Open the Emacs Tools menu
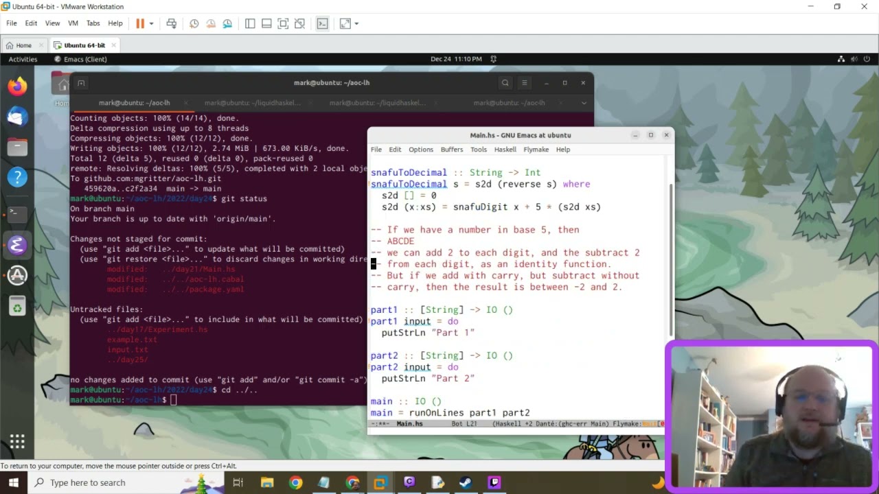This screenshot has width=879, height=494. pos(479,150)
